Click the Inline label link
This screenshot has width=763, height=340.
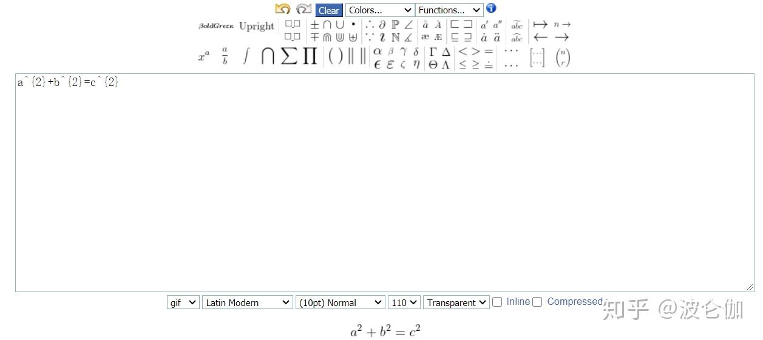pyautogui.click(x=518, y=301)
